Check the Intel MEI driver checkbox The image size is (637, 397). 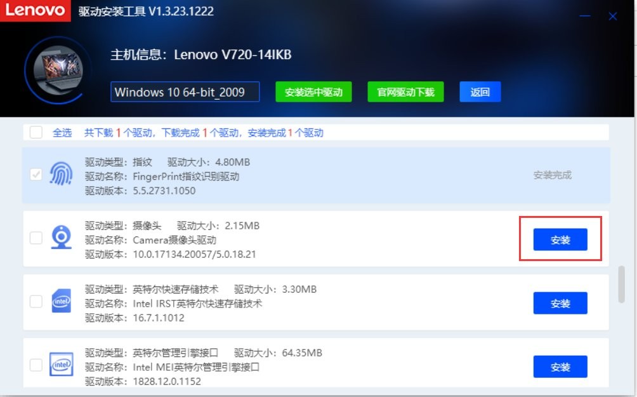(x=36, y=365)
